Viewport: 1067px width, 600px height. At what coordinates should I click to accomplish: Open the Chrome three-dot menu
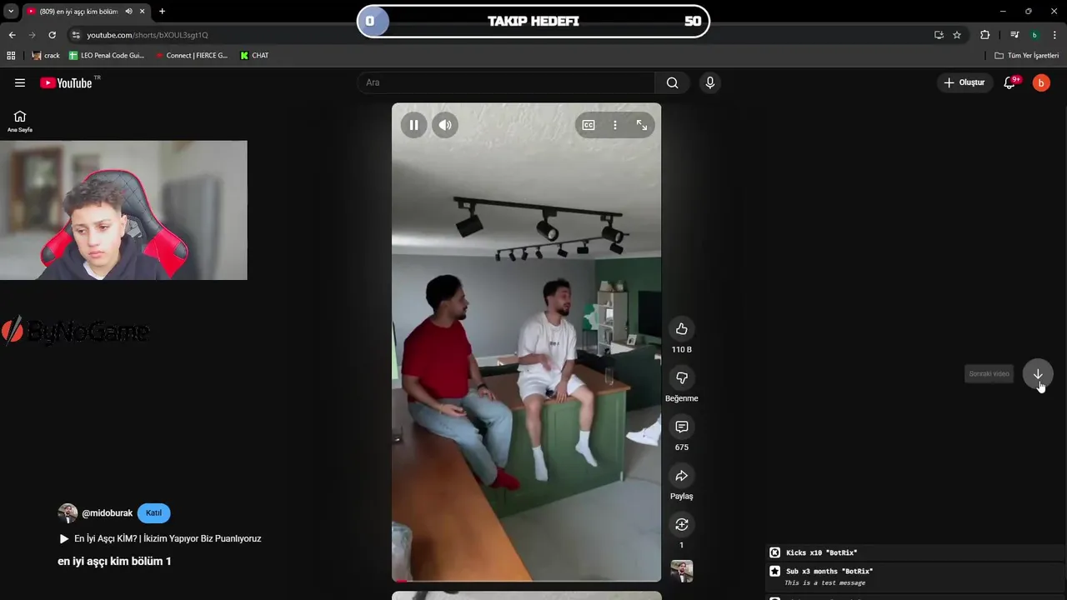(x=1055, y=35)
